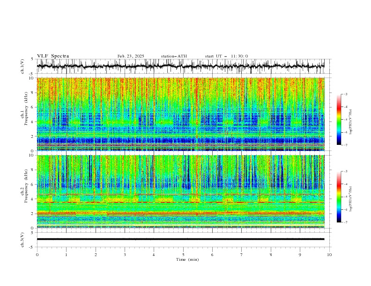The image size is (371, 286).
Task: Click the "VLF Spectra" plot title
Action: tap(53, 56)
